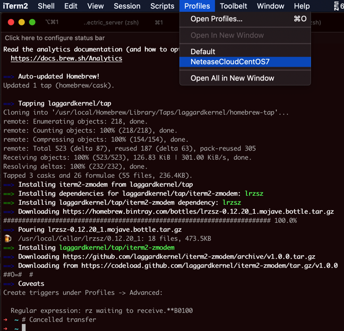This screenshot has height=331, width=344.
Task: Click 'Create triggers under Profiles' line
Action: (83, 293)
